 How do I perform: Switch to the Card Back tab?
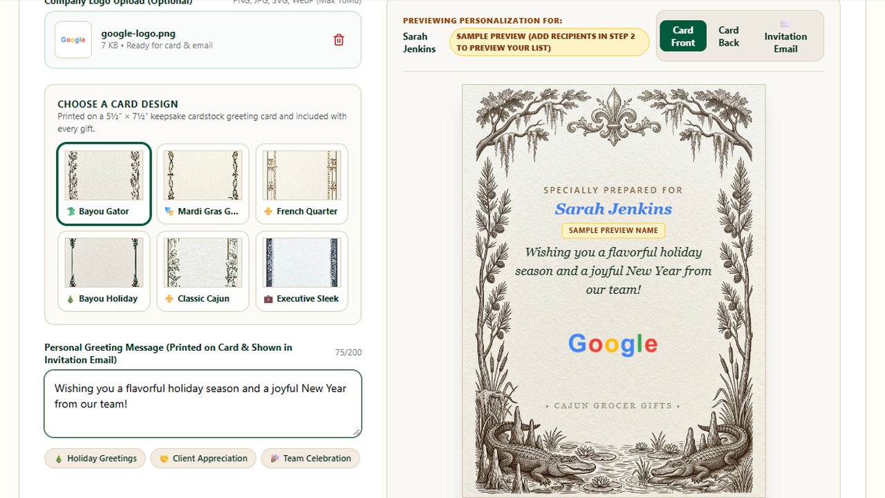tap(729, 37)
